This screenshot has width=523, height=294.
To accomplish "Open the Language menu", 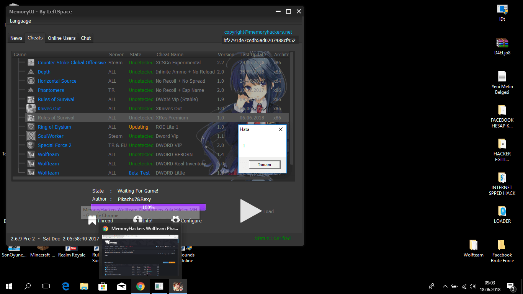I will (20, 21).
